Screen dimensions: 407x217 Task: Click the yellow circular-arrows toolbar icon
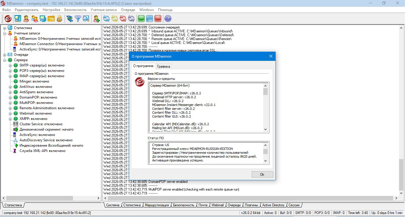click(114, 19)
